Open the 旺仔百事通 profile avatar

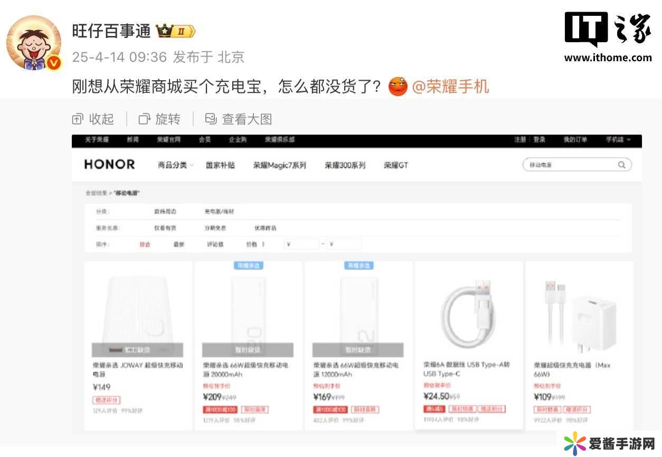coord(34,43)
